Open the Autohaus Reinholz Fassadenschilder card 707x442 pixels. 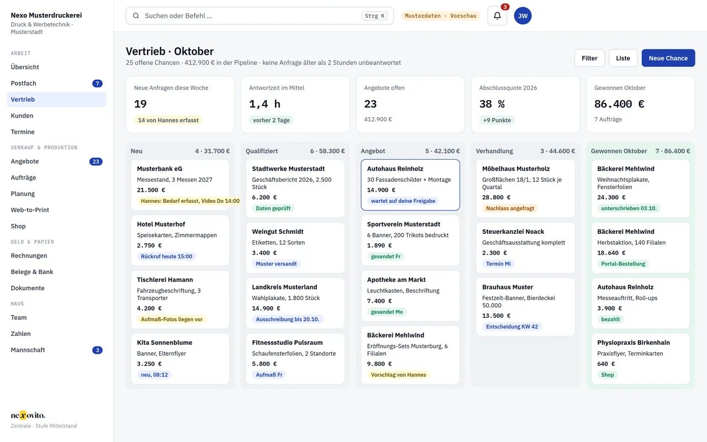tap(410, 185)
